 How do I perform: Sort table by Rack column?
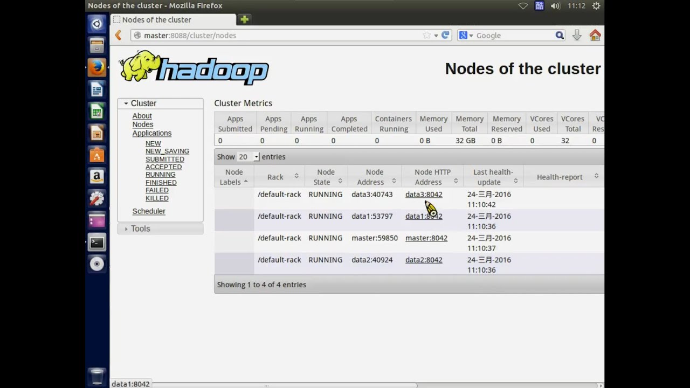click(280, 177)
